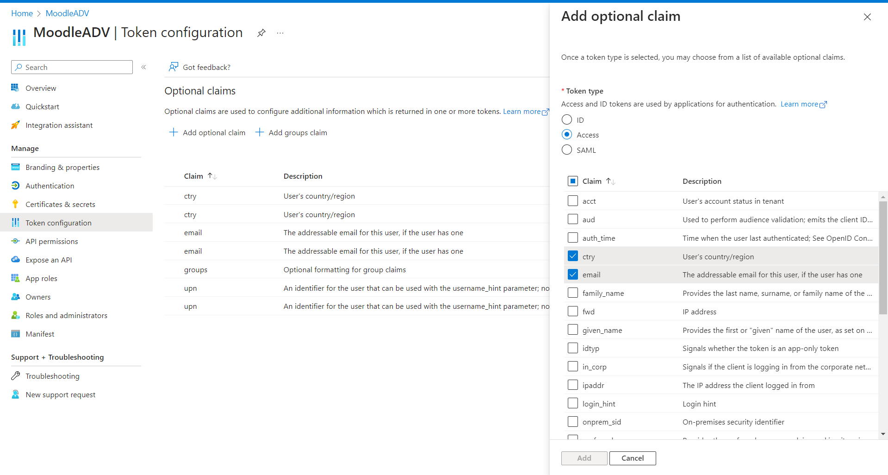Check the onprem_sid claim checkbox
Screen dimensions: 888x475
(573, 421)
